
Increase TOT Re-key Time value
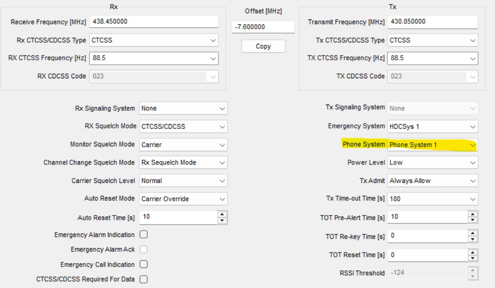473,234
